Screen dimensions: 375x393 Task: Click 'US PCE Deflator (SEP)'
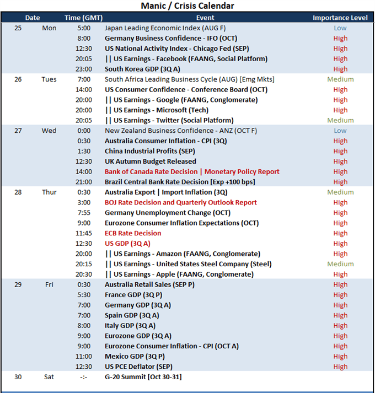point(138,367)
